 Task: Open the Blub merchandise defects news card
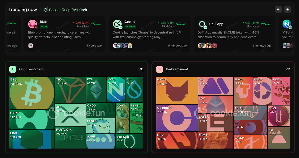click(65, 34)
